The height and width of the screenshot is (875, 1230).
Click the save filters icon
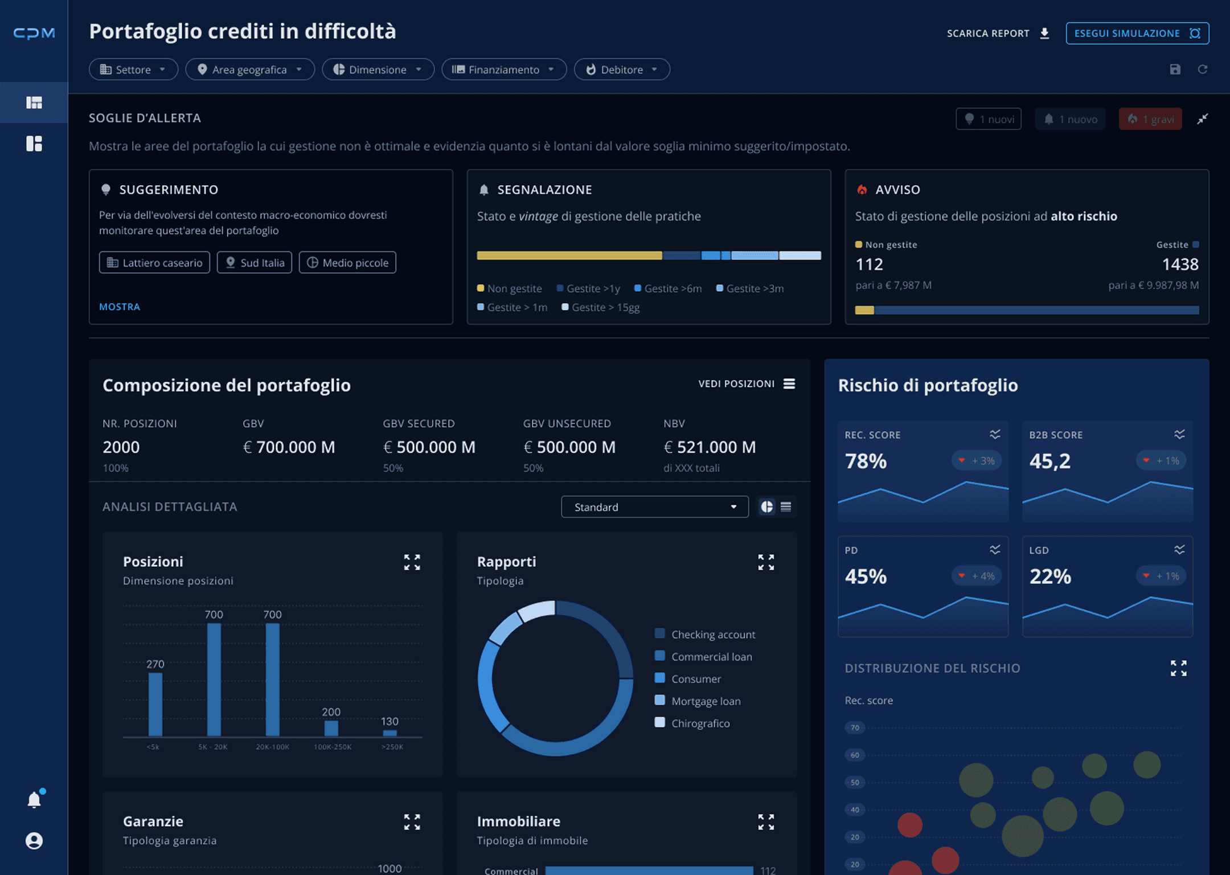point(1175,69)
